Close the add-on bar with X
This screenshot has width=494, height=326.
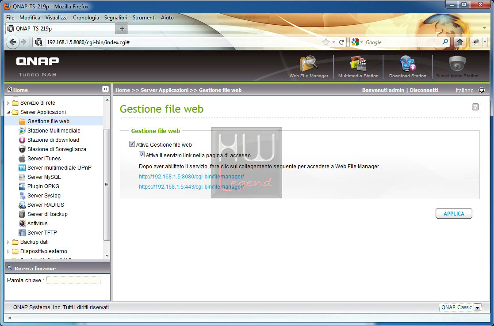9,318
